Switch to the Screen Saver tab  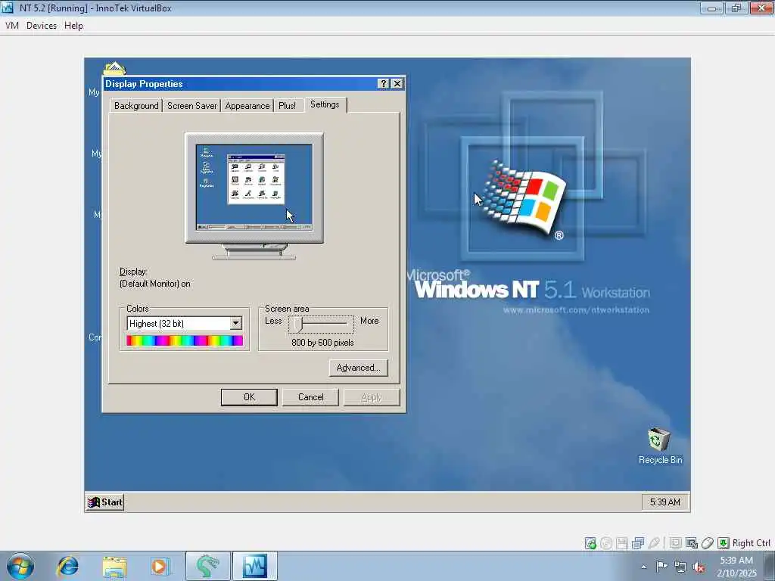tap(191, 106)
